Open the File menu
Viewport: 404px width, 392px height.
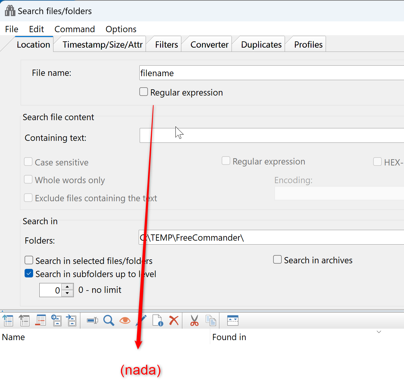point(12,29)
